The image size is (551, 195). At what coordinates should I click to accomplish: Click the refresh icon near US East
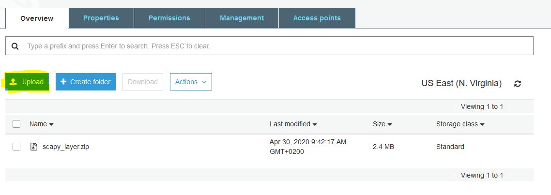pyautogui.click(x=517, y=84)
